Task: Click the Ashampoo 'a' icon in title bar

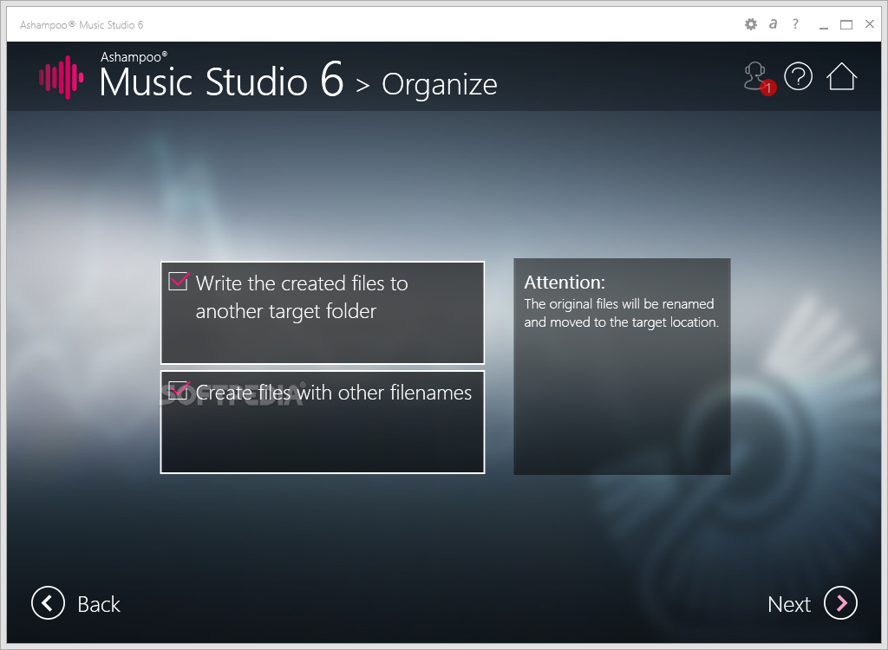Action: pyautogui.click(x=773, y=23)
